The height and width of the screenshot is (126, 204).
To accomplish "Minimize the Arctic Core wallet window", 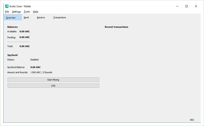I will pos(177,6).
